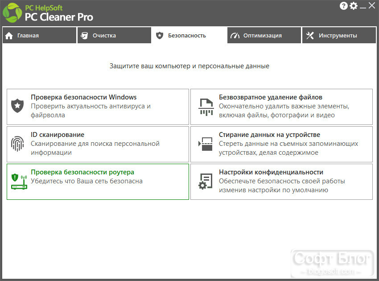This screenshot has height=281, width=379.
Task: Open Проверка безопасности Windows
Action: point(98,107)
